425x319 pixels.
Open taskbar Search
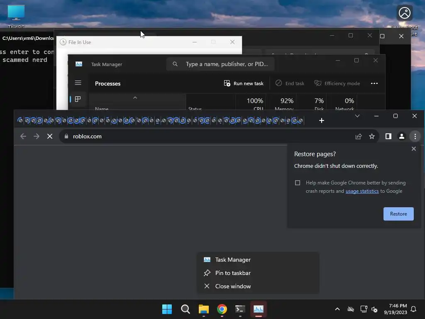tap(186, 309)
